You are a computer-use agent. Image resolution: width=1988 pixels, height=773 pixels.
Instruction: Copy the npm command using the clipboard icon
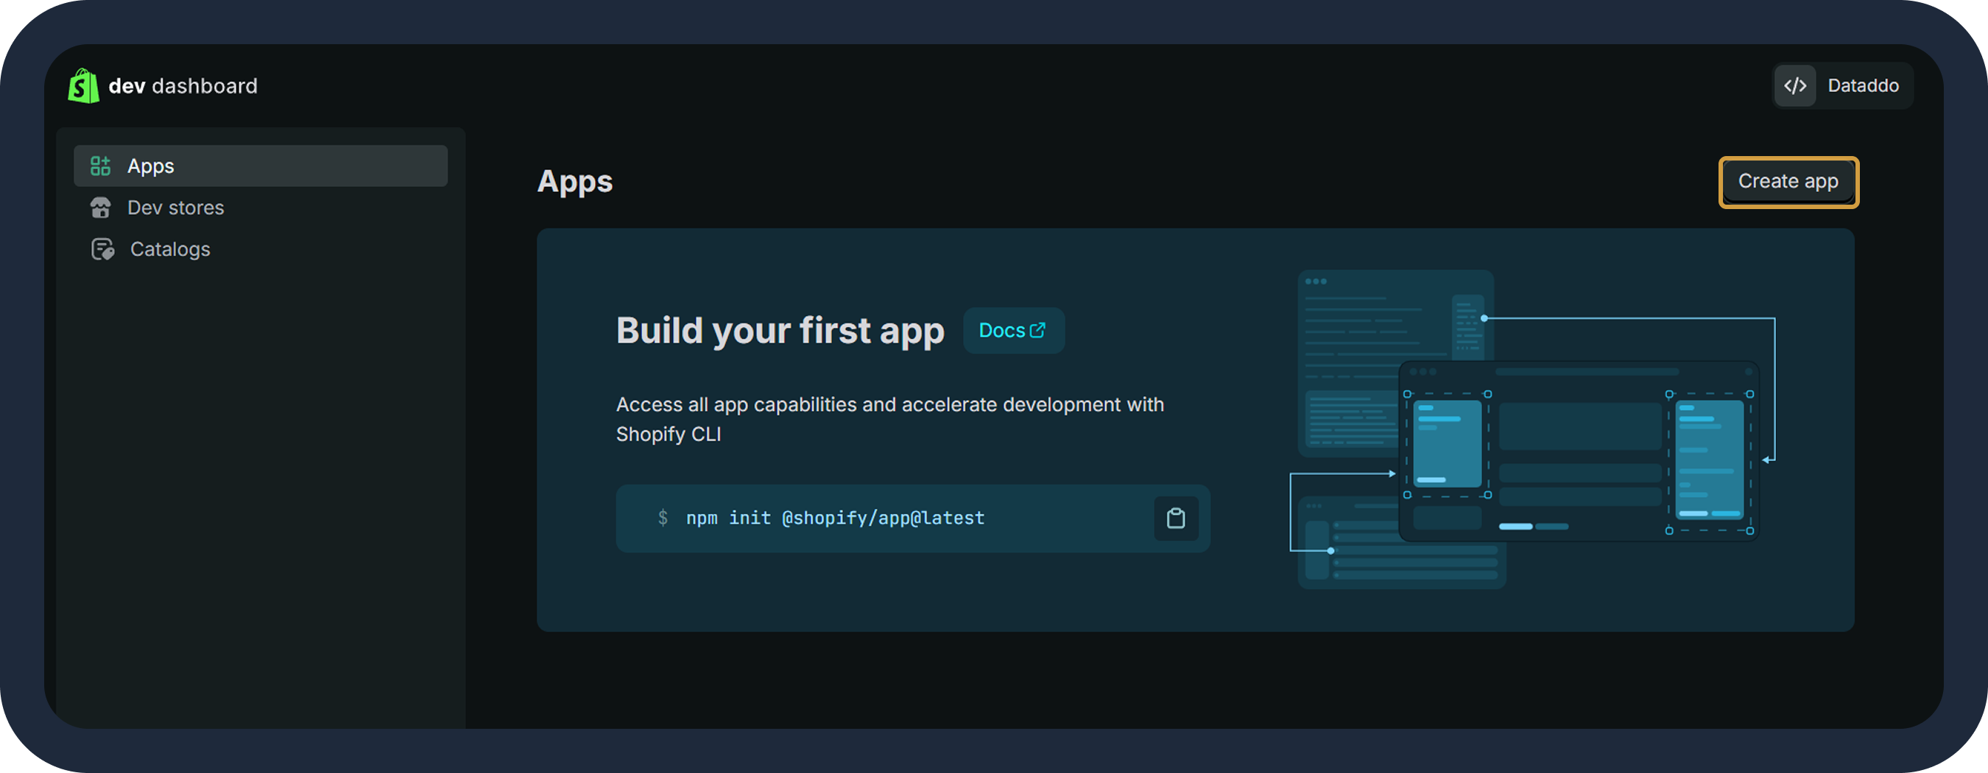pyautogui.click(x=1174, y=518)
